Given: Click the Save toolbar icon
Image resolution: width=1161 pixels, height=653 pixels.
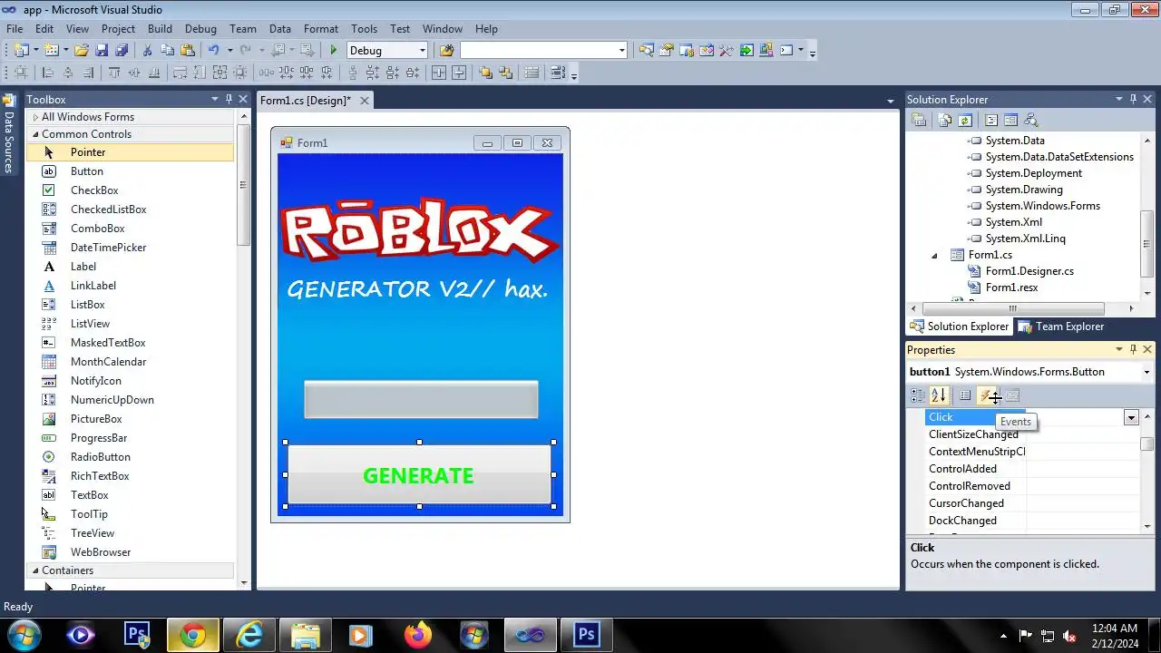Looking at the screenshot, I should 102,51.
